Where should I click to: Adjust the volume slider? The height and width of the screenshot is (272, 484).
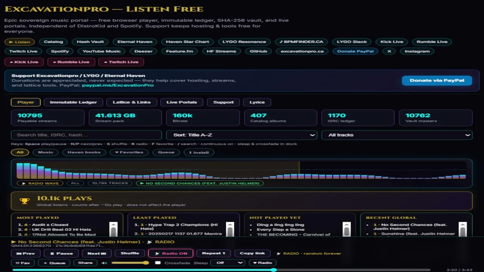[130, 263]
